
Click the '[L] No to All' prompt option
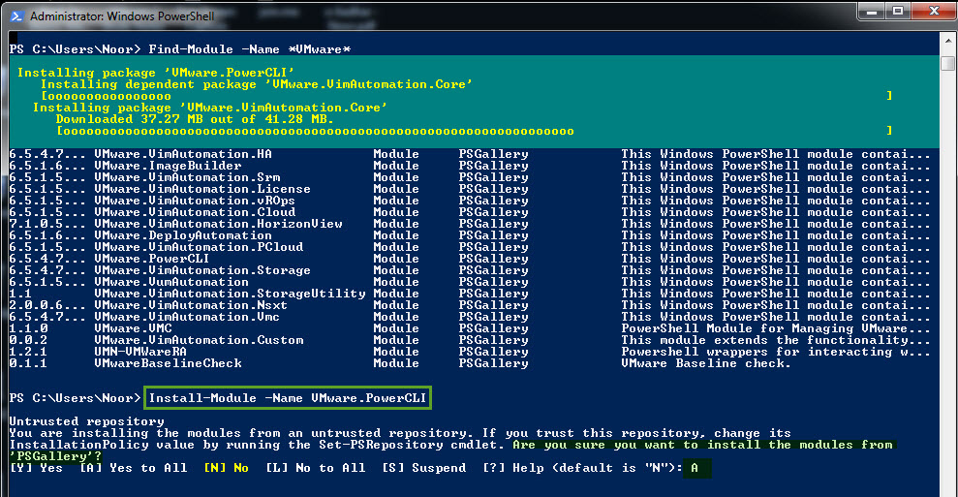pyautogui.click(x=315, y=468)
